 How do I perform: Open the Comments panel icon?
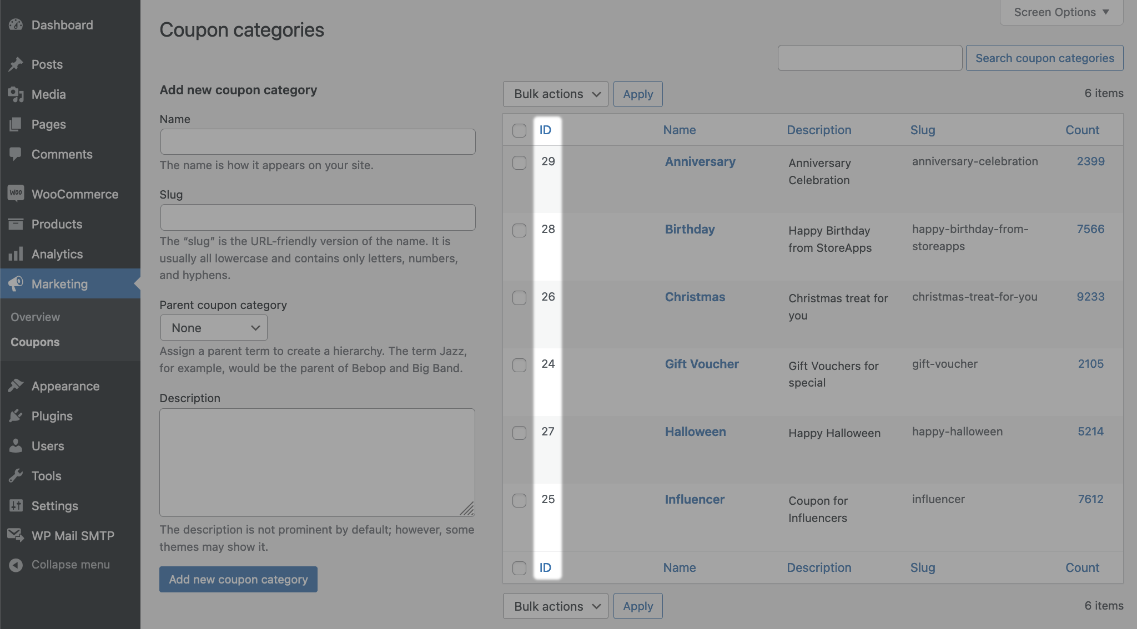[x=16, y=154]
